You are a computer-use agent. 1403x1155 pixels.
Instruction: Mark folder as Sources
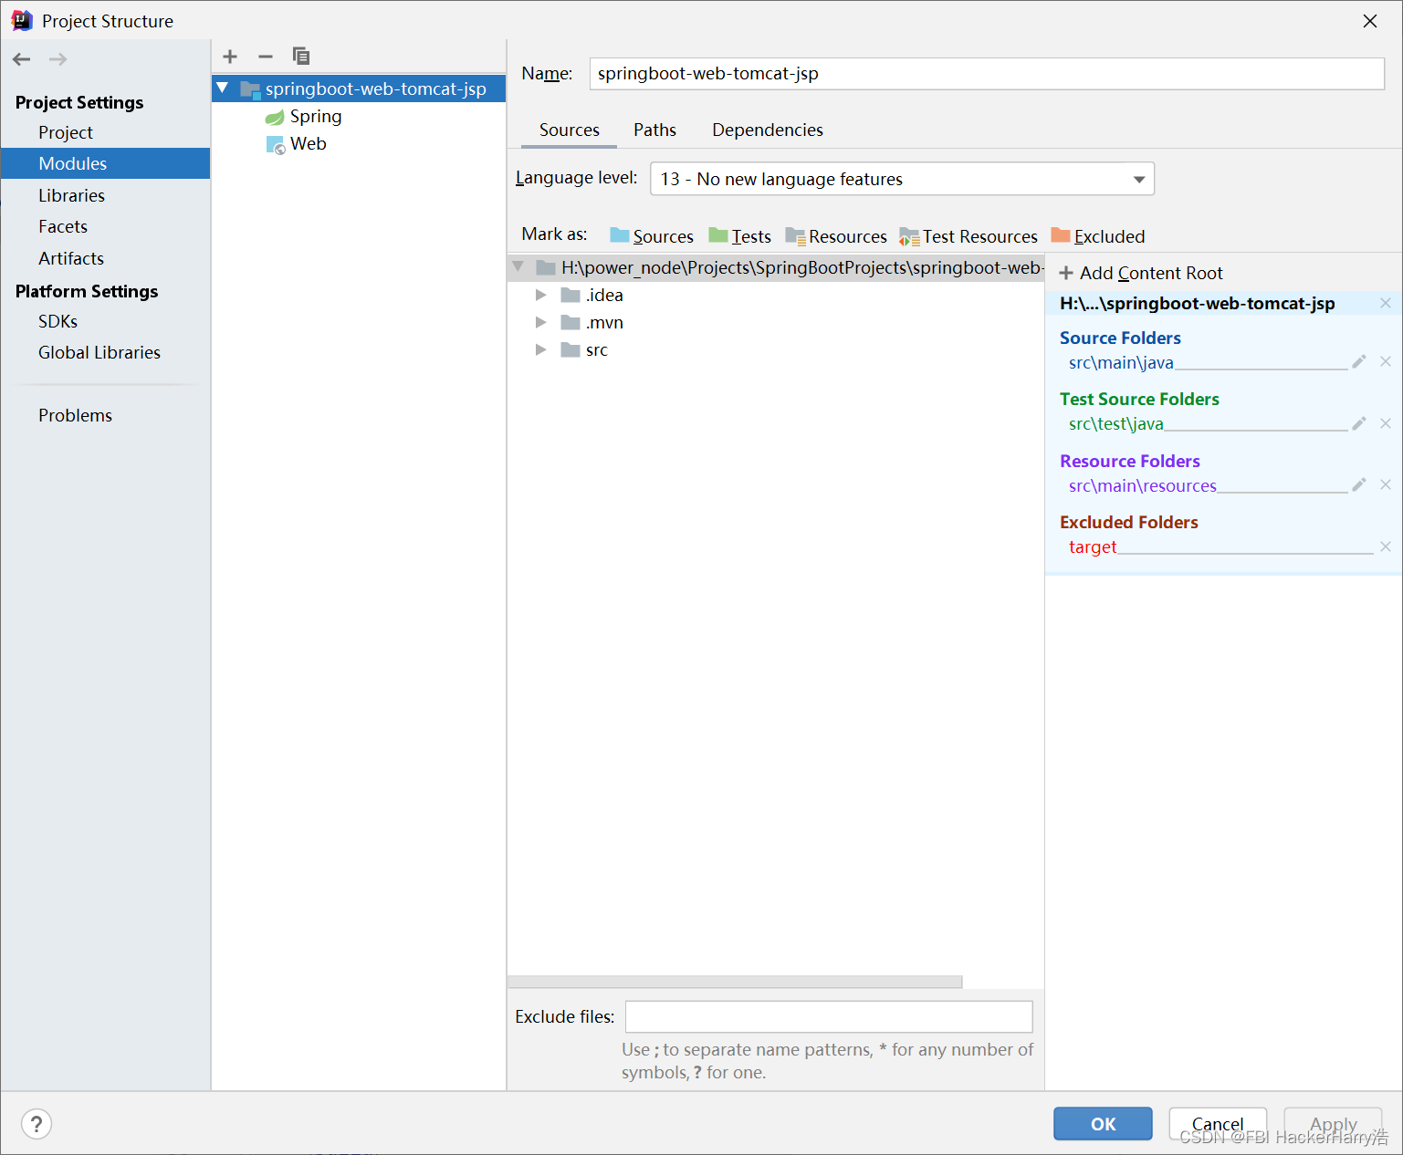click(x=652, y=236)
